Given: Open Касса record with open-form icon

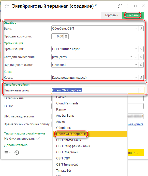Looking at the screenshot, I should (x=141, y=77).
